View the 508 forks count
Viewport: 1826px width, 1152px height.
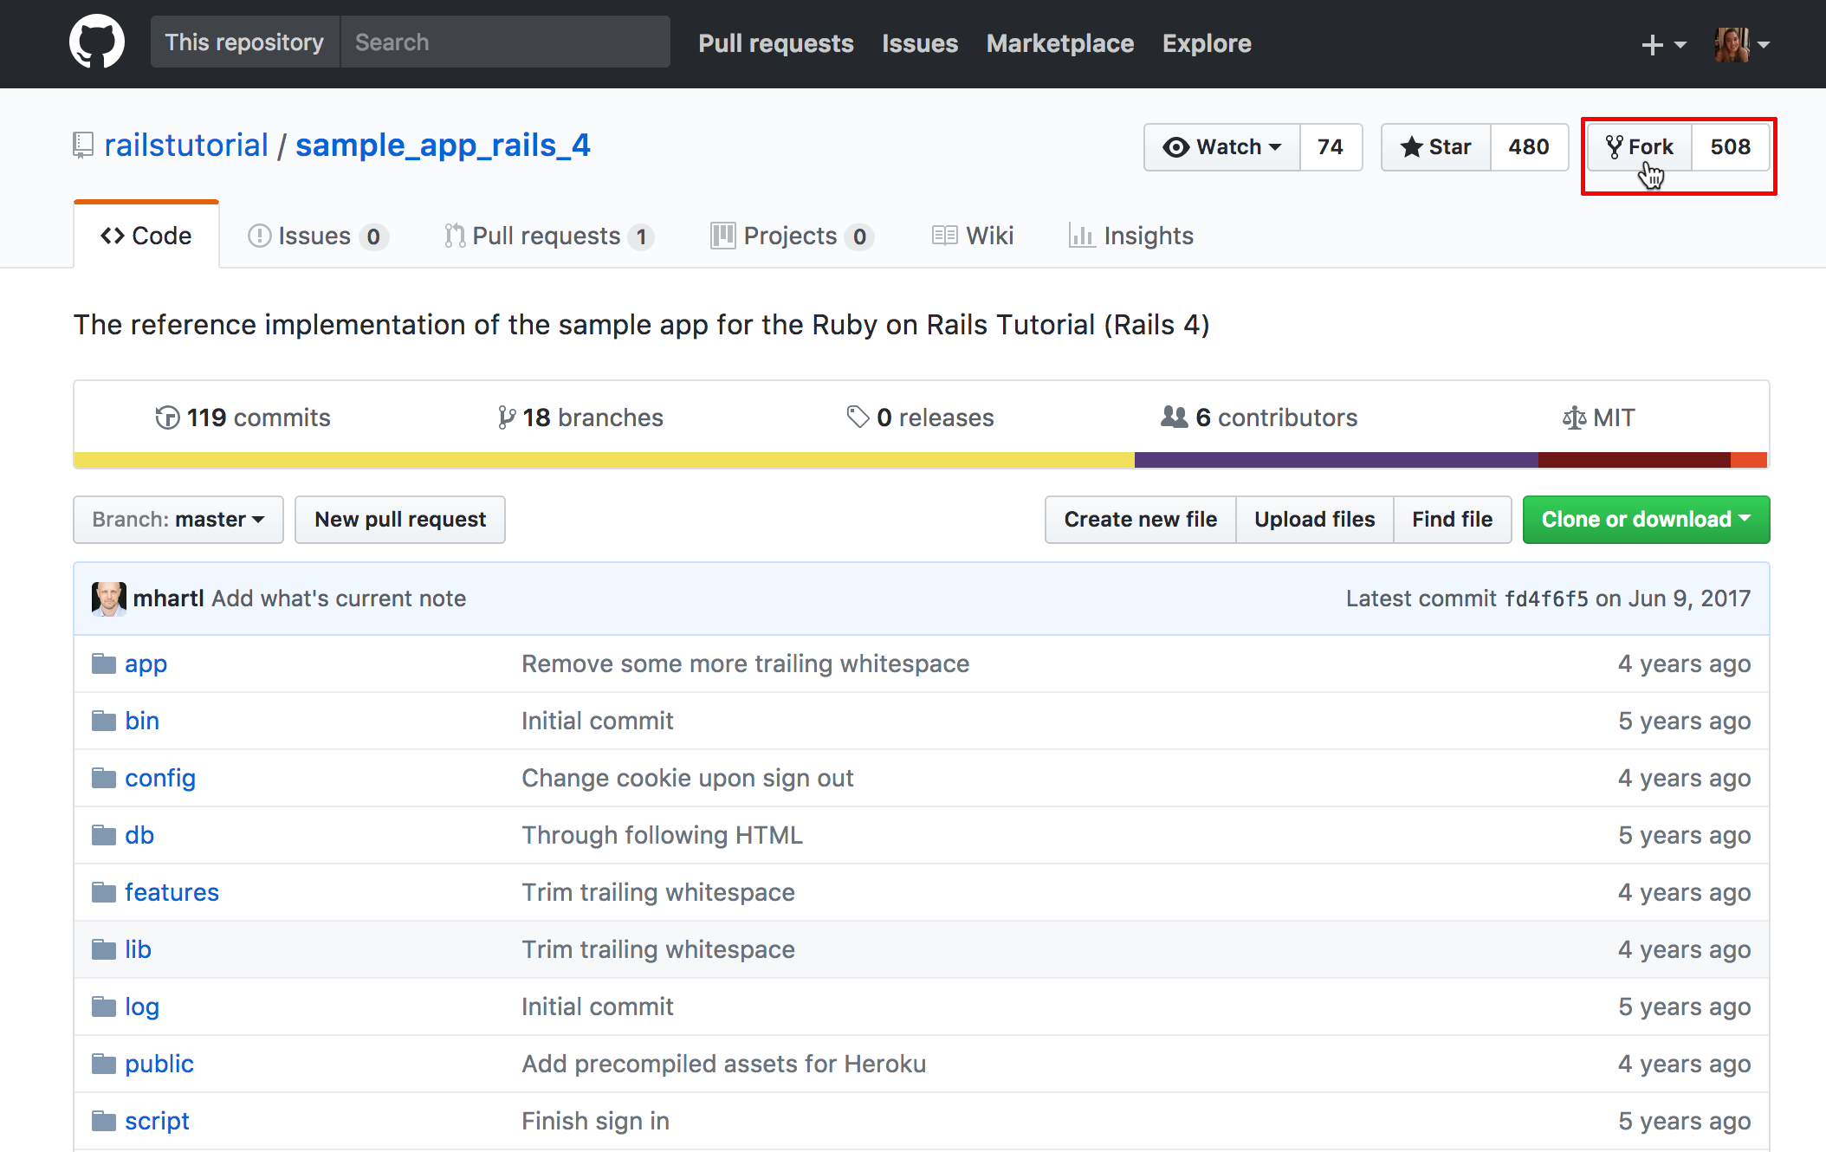[1731, 147]
